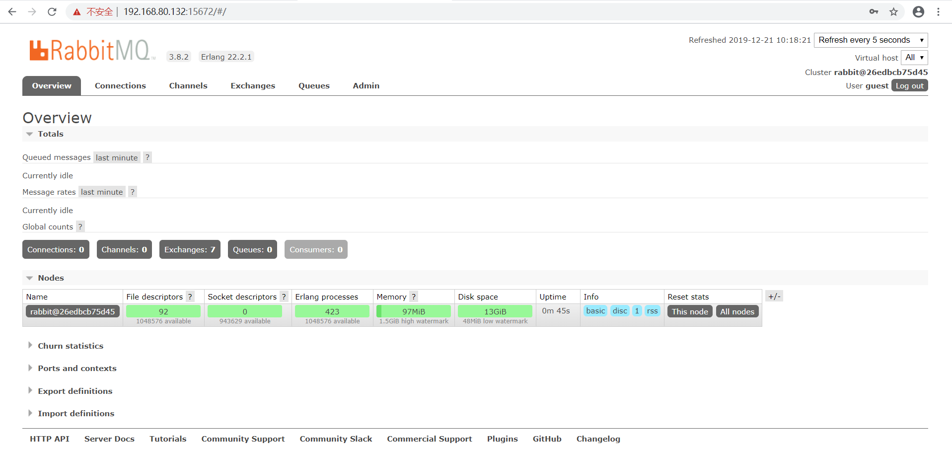Open the browser three-dot menu
952x450 pixels.
[x=939, y=12]
